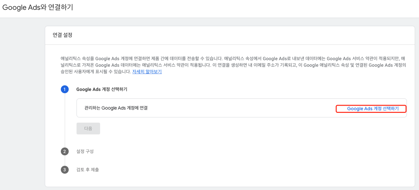Click the "관리하는 Google Ads 계정에 연결" row

pyautogui.click(x=116, y=108)
